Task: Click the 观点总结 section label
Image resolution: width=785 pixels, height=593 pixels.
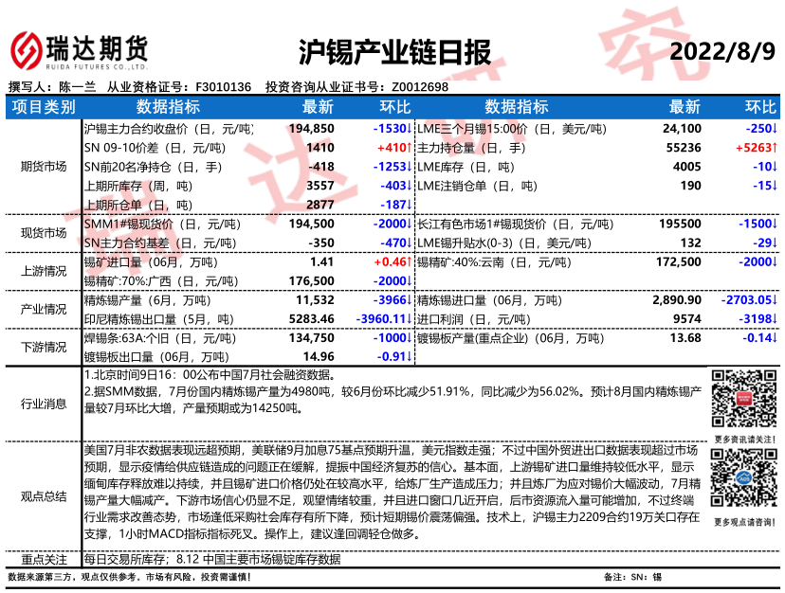Action: pyautogui.click(x=43, y=494)
